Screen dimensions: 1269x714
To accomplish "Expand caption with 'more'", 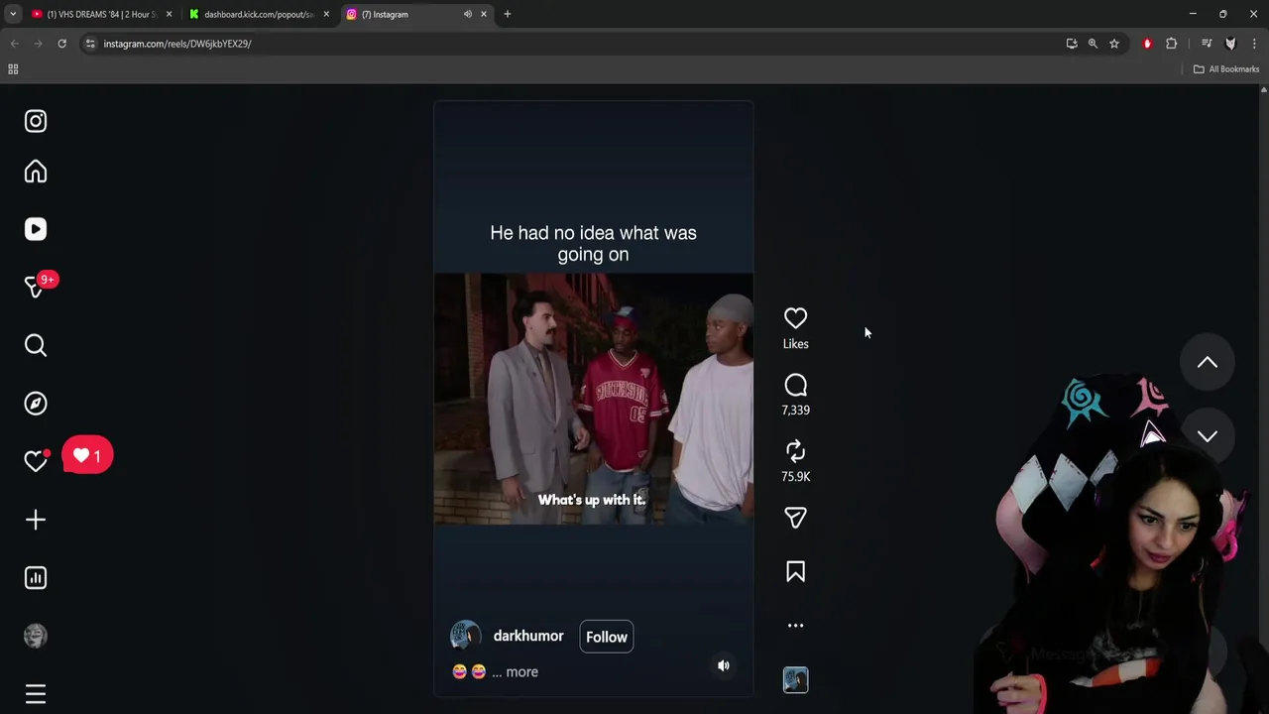I will tap(521, 671).
